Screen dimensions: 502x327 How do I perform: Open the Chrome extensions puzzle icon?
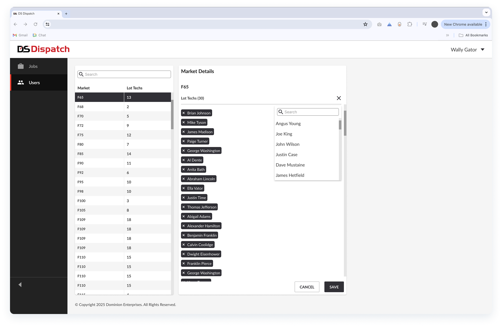pos(409,24)
